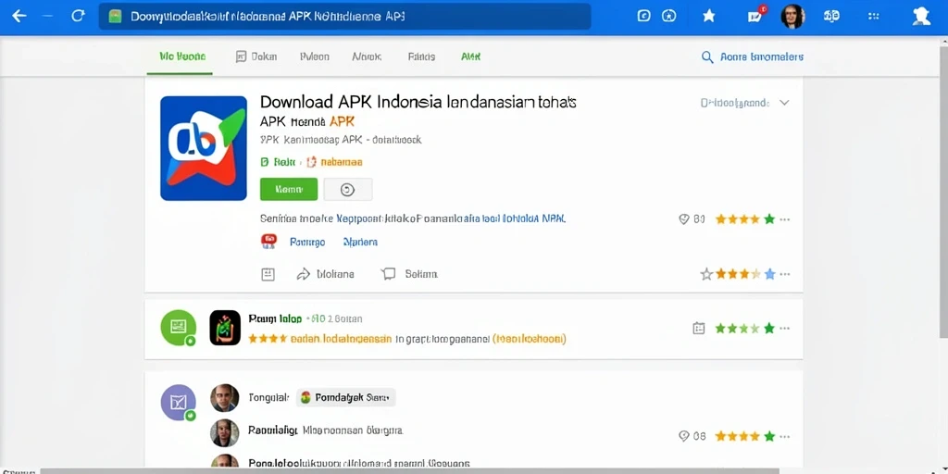Click the green site icon in address bar
Image resolution: width=948 pixels, height=474 pixels.
[x=115, y=17]
